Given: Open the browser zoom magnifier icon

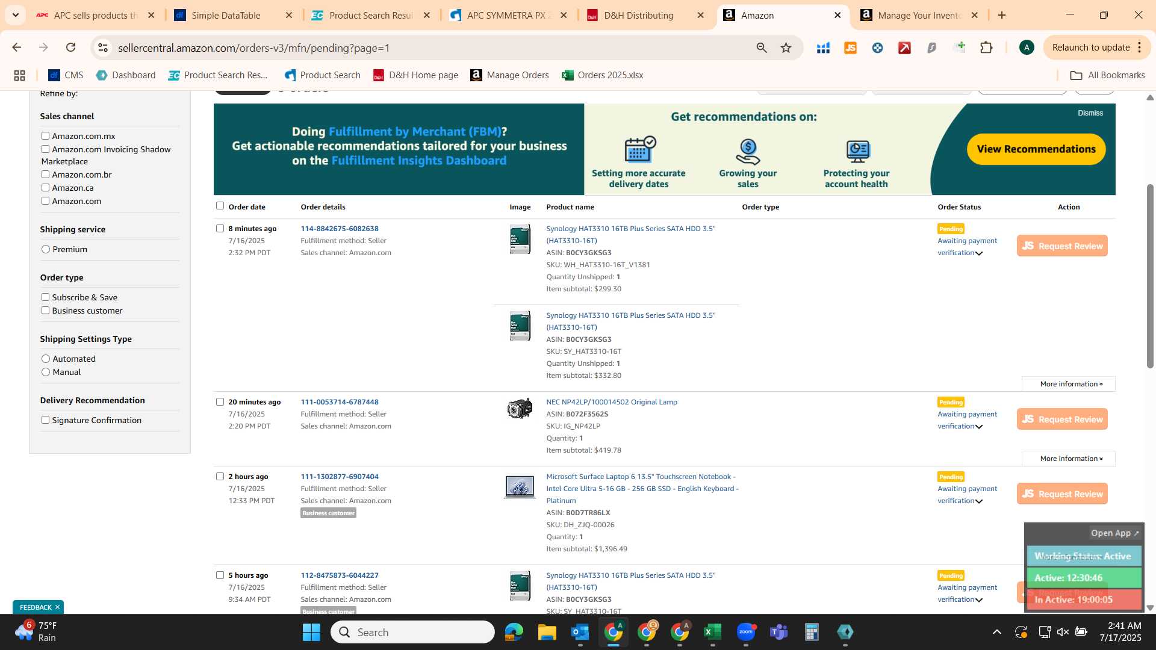Looking at the screenshot, I should (x=762, y=48).
